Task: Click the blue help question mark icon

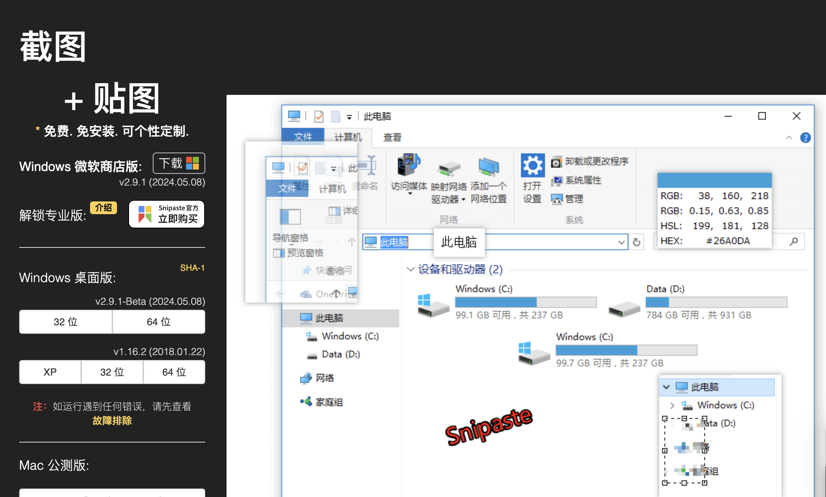Action: (805, 138)
